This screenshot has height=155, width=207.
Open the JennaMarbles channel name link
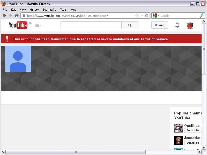193,138
